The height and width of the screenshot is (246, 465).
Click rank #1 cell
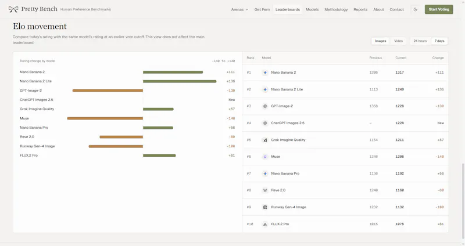point(249,73)
